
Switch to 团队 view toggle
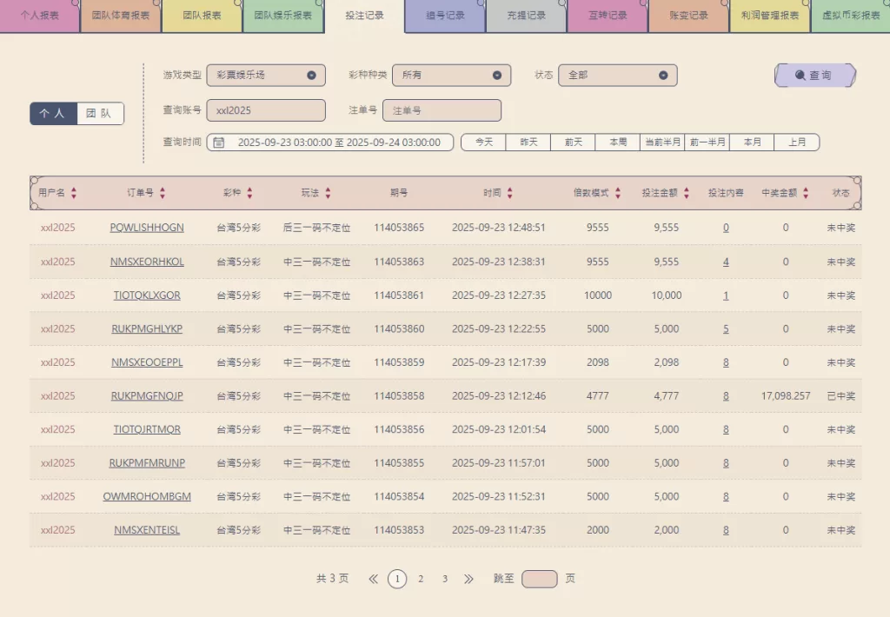[x=100, y=114]
